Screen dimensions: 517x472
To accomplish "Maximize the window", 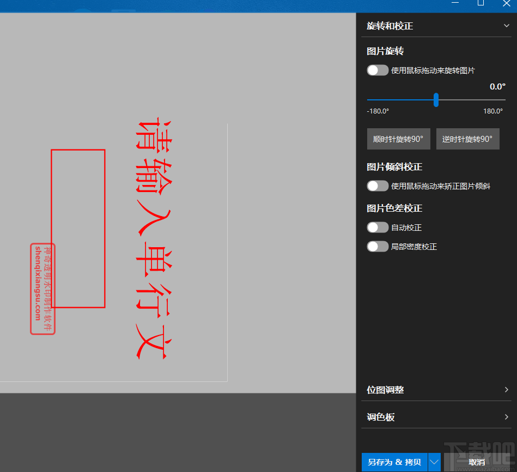I will coord(480,3).
